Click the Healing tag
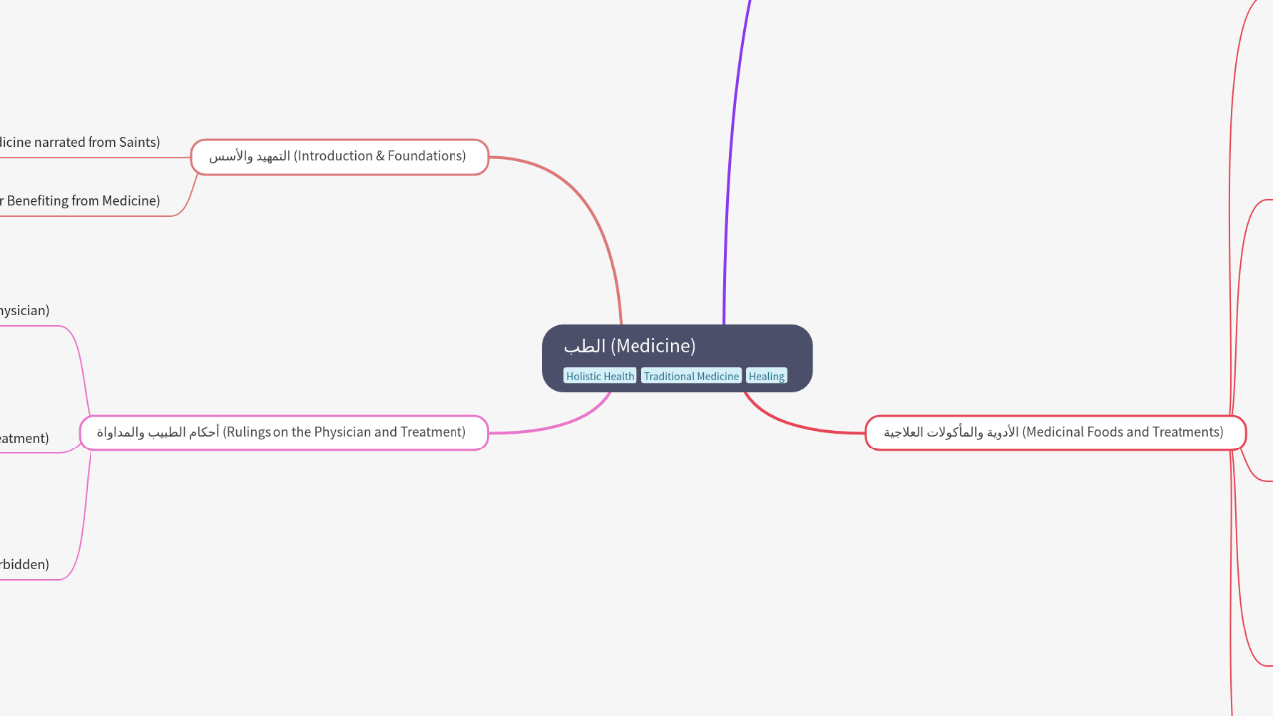The width and height of the screenshot is (1273, 716). point(766,376)
